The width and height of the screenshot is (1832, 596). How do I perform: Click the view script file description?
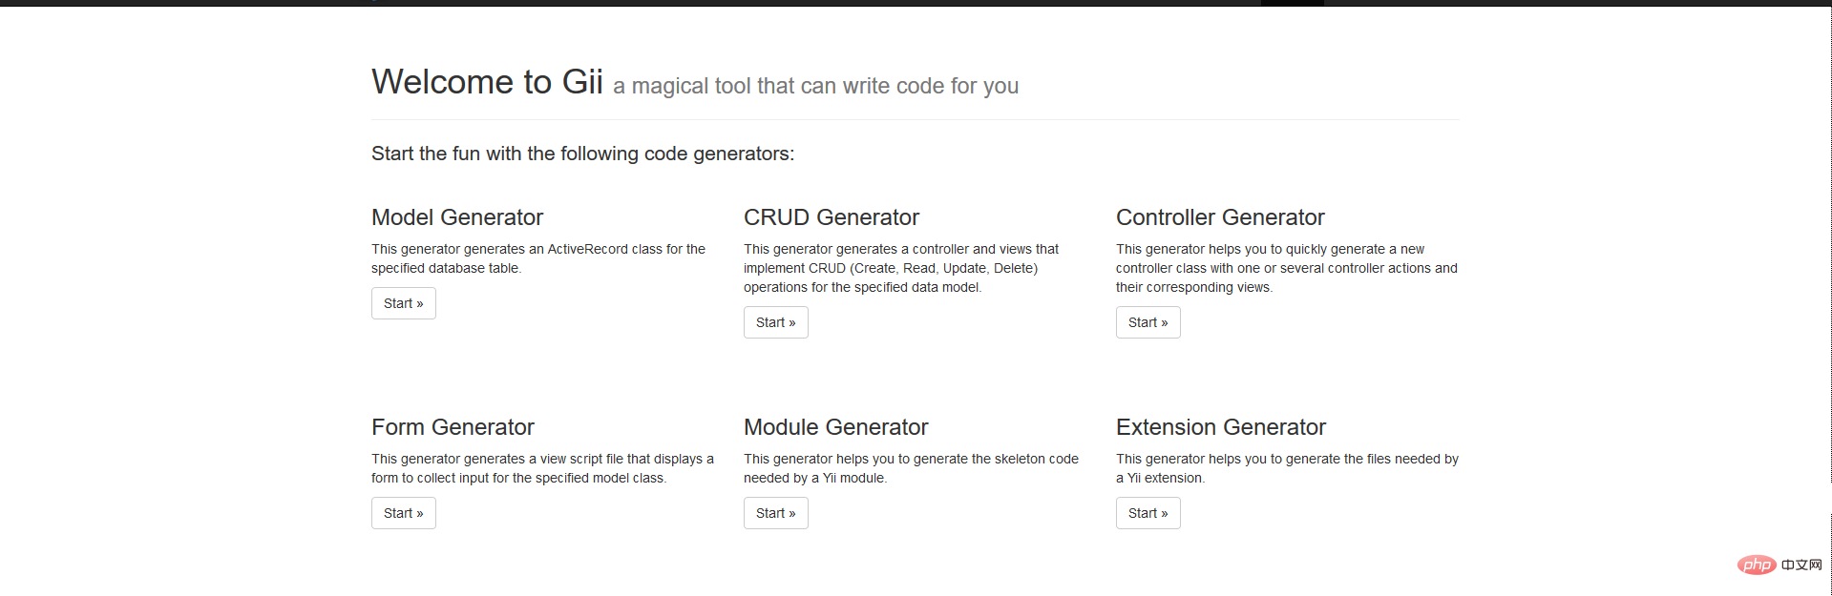[x=542, y=468]
